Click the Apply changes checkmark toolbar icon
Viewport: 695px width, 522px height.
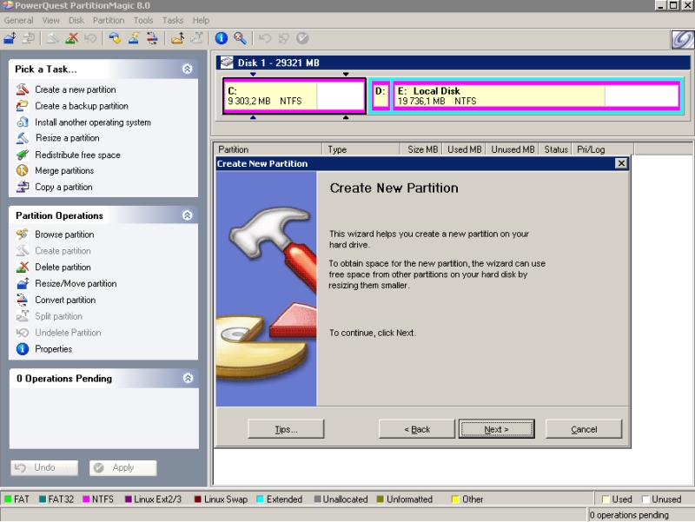[302, 38]
